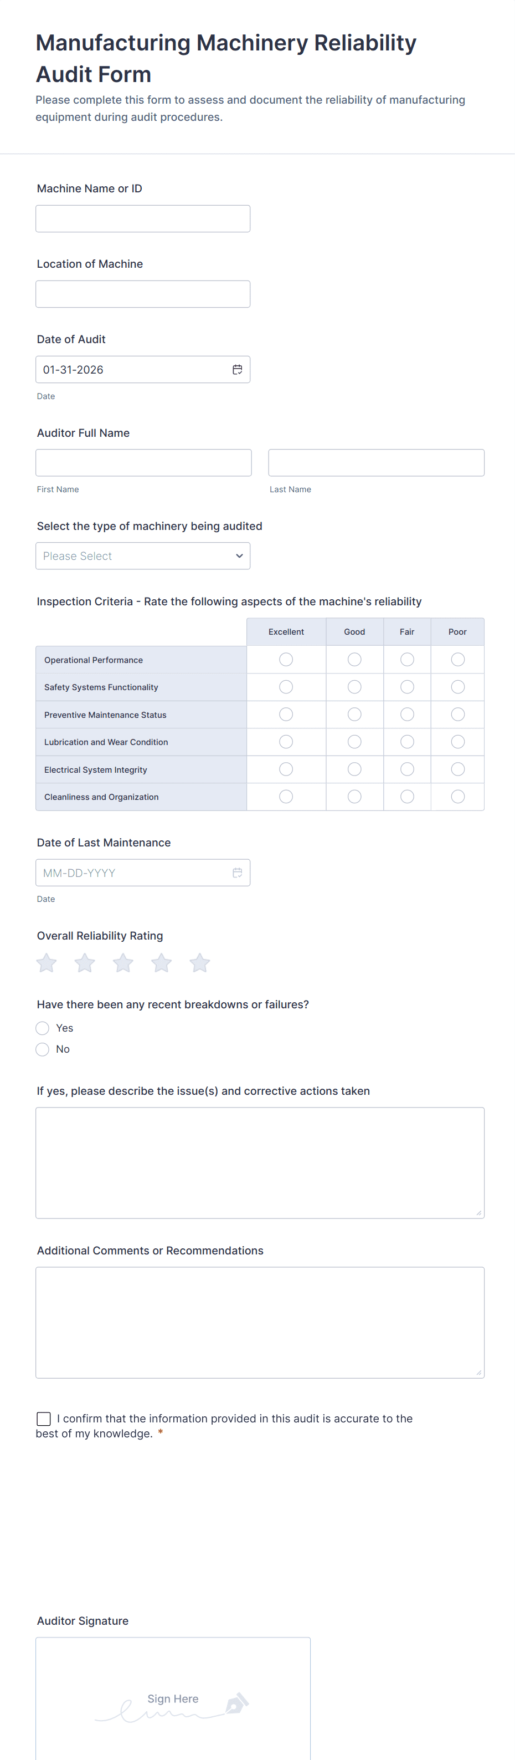The width and height of the screenshot is (515, 1760).
Task: Select Yes for recent breakdowns
Action: [x=42, y=1028]
